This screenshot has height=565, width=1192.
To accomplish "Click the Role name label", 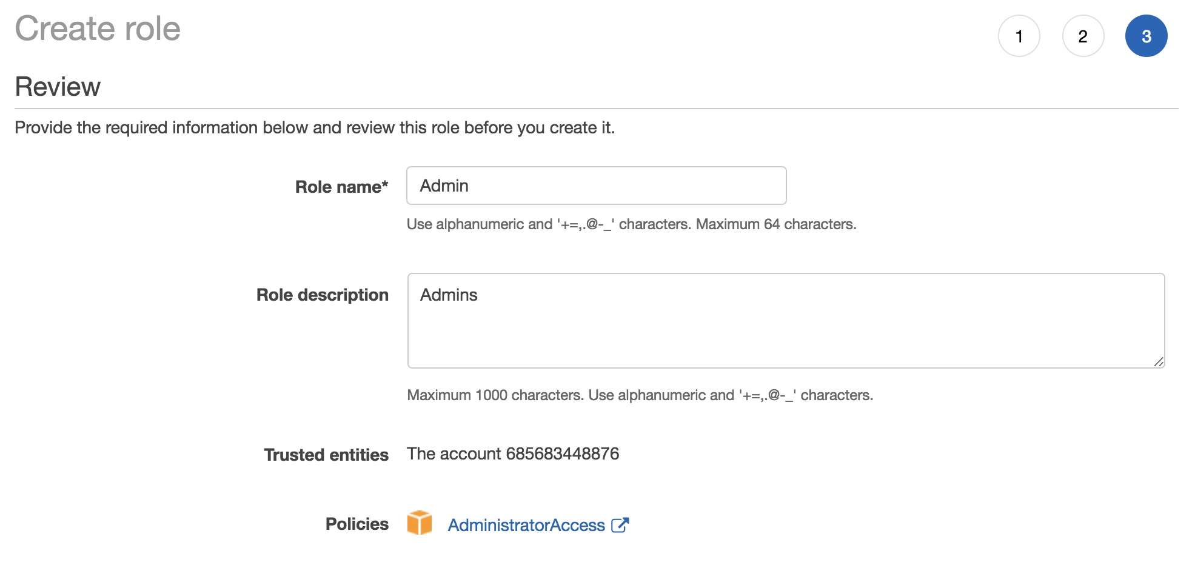I will click(x=341, y=187).
